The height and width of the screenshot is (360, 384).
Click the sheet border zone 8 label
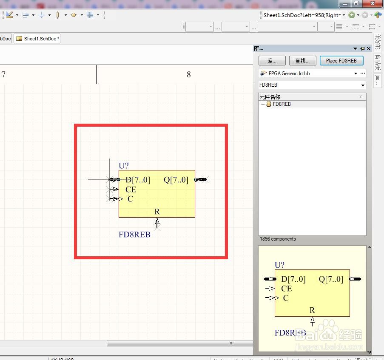[x=188, y=74]
